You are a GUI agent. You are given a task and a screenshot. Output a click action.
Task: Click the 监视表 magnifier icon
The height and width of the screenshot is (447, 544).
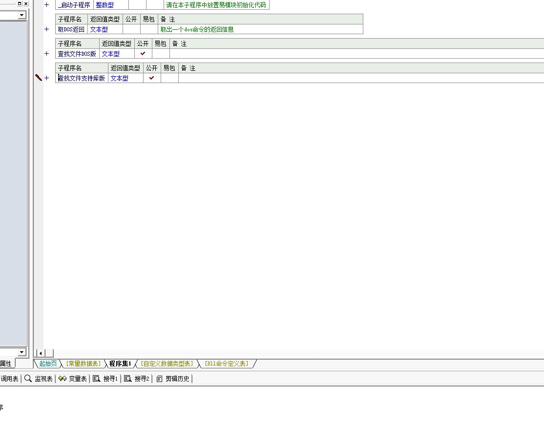coord(28,379)
